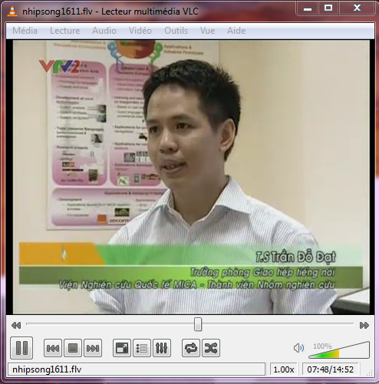Open the Média menu
Image resolution: width=379 pixels, height=384 pixels.
click(25, 31)
